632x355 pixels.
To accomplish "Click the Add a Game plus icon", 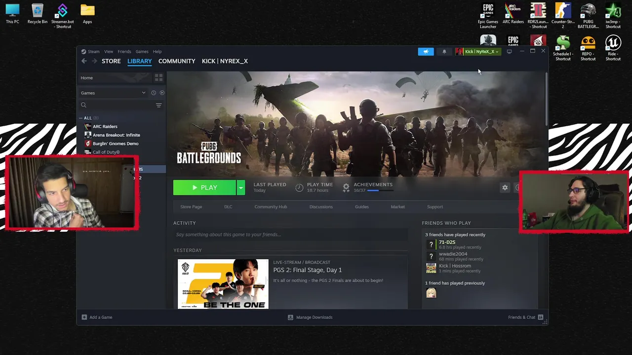I will (x=84, y=317).
